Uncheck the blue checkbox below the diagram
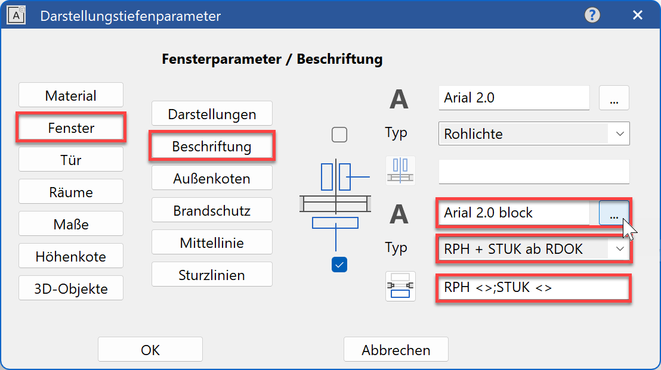Image resolution: width=661 pixels, height=370 pixels. [x=339, y=264]
